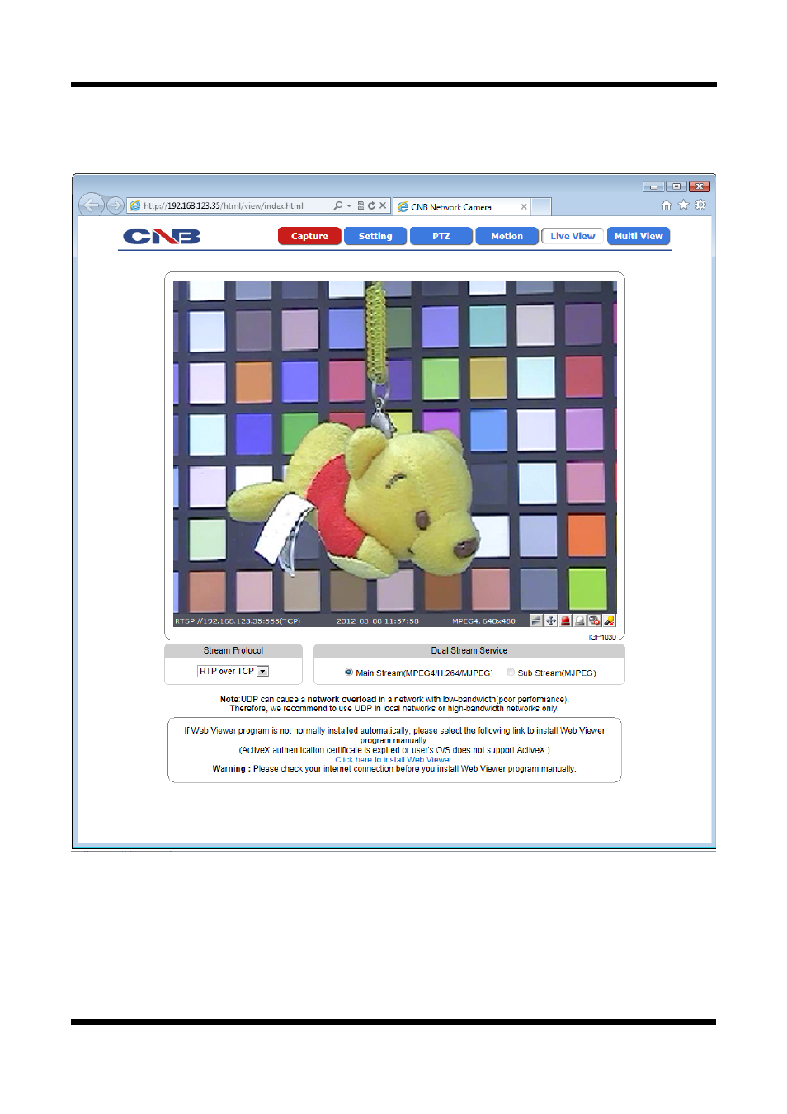Screen dimensions: 787x1114
Task: Open the Stream Protocol dropdown arrow
Action: (263, 672)
